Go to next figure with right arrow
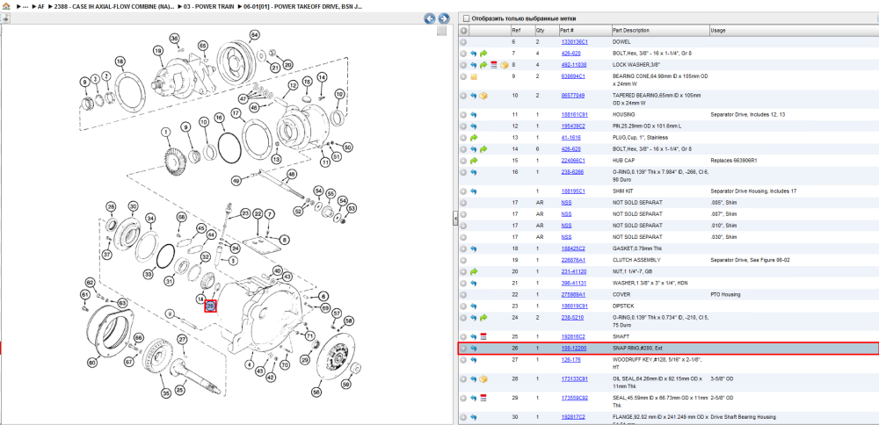Viewport: 879px width, 425px height. click(x=443, y=18)
